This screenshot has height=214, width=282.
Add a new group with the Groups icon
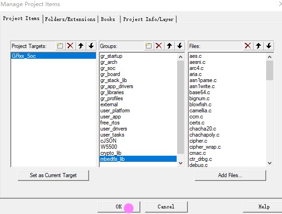pos(148,46)
